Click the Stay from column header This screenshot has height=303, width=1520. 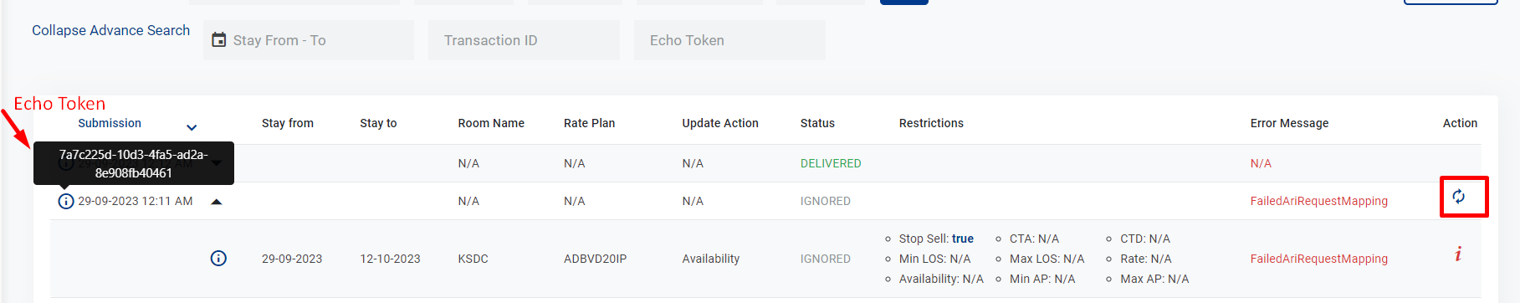click(x=288, y=123)
